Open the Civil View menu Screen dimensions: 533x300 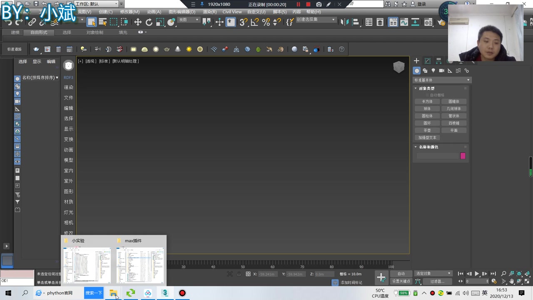click(232, 12)
